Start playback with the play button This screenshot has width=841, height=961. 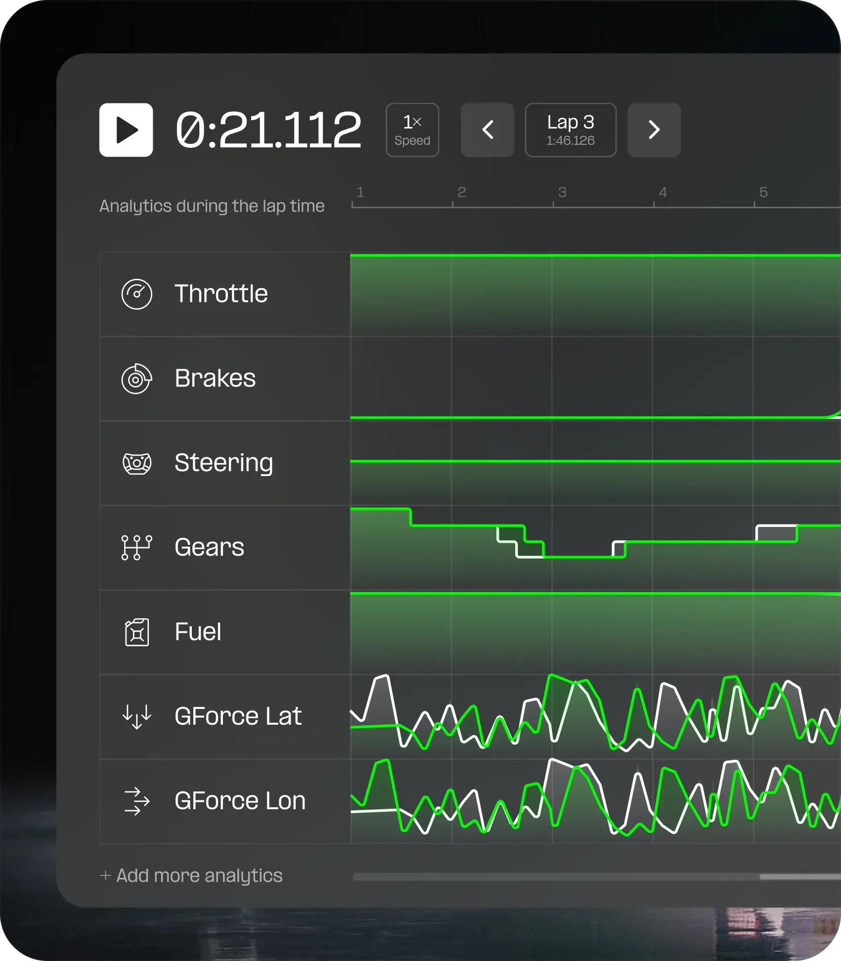[126, 130]
